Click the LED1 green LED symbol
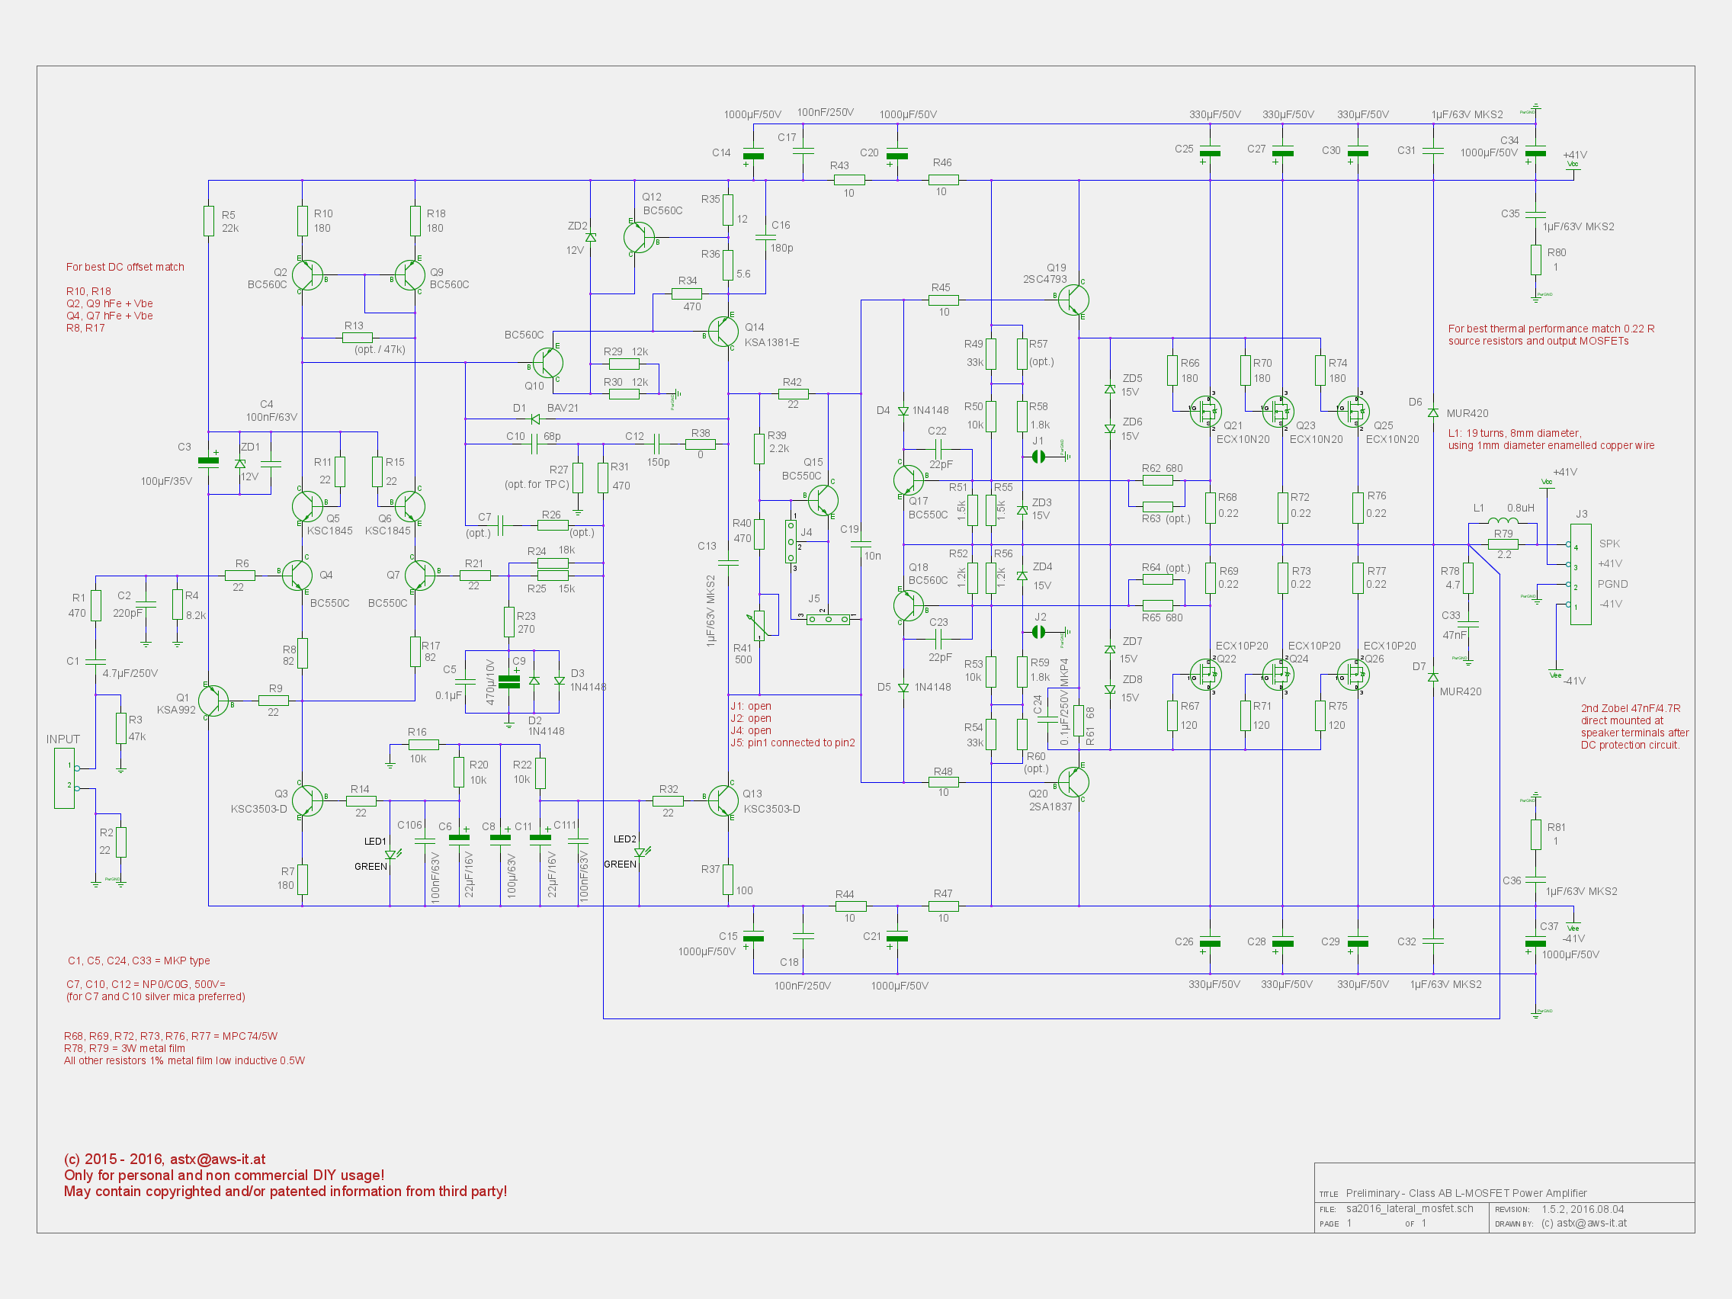 pyautogui.click(x=392, y=855)
